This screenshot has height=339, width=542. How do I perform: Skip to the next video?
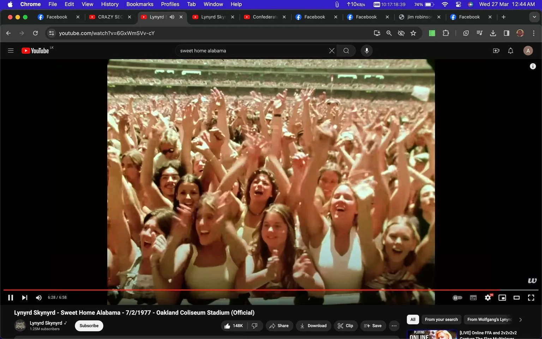[24, 298]
